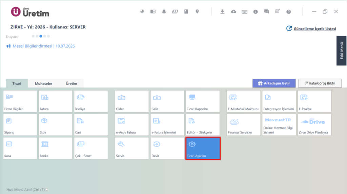Click the info circle icon
347x194 pixels.
256,12
